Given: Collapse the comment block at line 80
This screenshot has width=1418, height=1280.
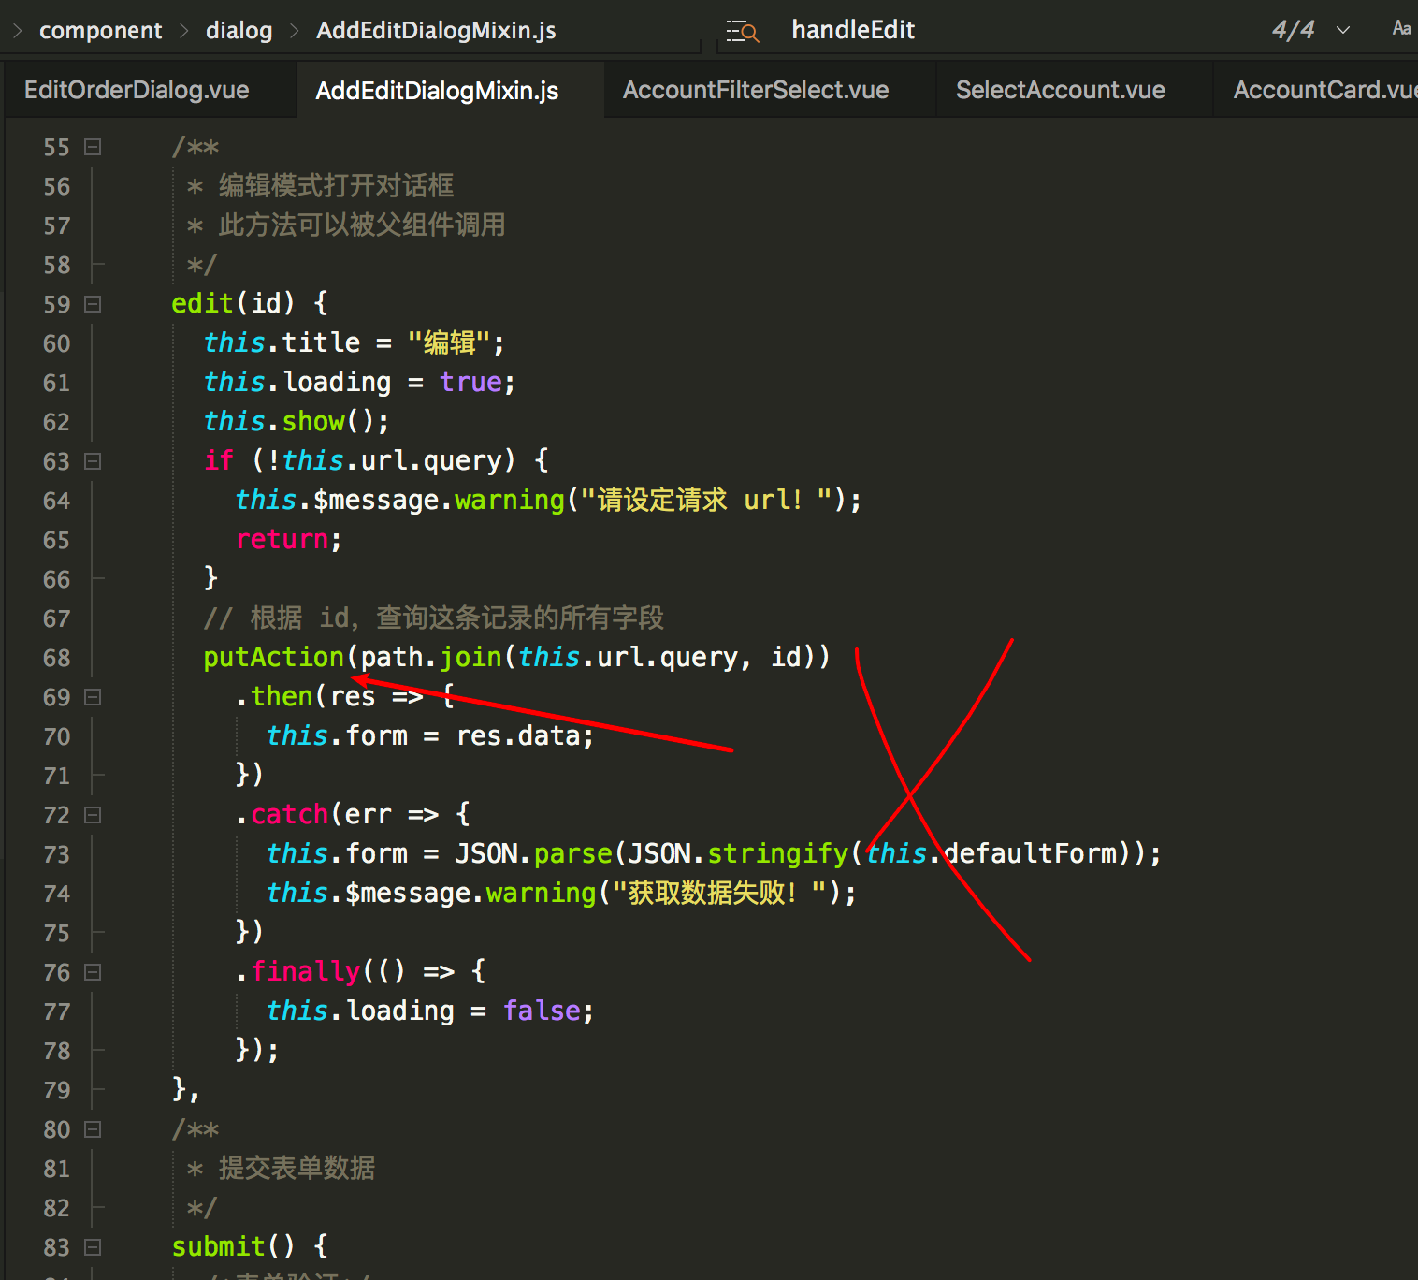Looking at the screenshot, I should point(93,1129).
